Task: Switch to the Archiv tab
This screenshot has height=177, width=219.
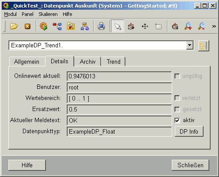Action: pyautogui.click(x=87, y=62)
